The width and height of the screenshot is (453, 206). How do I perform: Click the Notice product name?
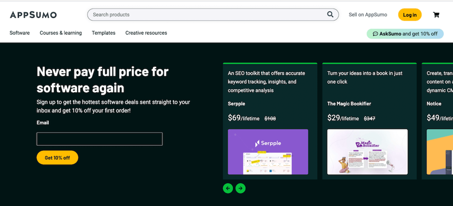click(434, 104)
